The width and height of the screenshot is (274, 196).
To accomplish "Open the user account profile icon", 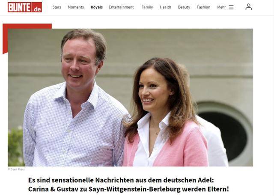I will (x=248, y=7).
